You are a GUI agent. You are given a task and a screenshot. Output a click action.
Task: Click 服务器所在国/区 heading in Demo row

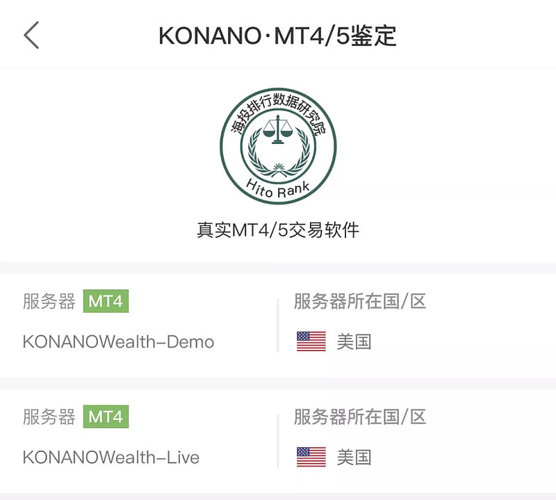(359, 302)
